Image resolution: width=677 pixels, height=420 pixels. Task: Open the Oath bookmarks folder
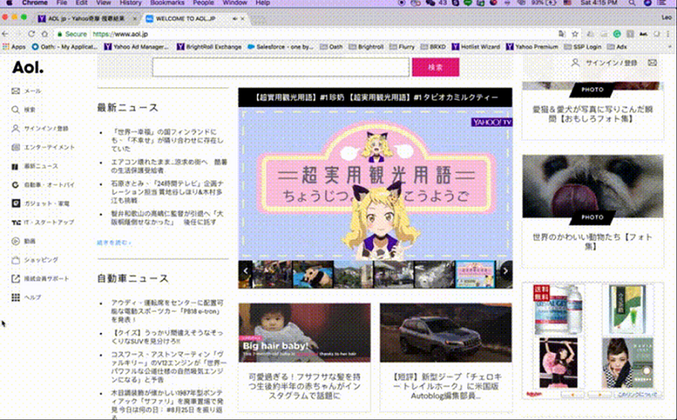331,46
